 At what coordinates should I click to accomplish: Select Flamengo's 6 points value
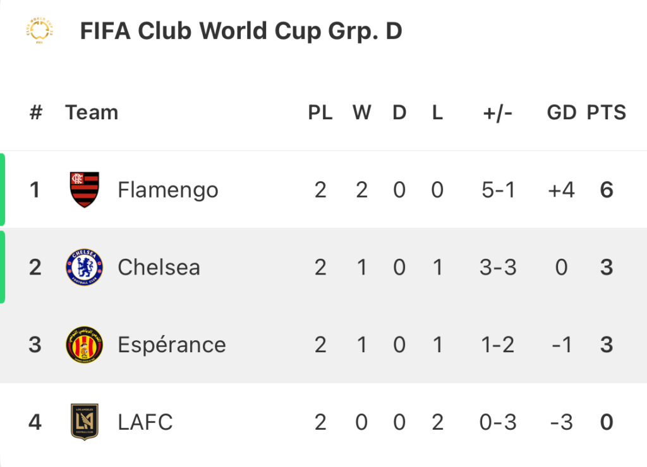click(607, 190)
